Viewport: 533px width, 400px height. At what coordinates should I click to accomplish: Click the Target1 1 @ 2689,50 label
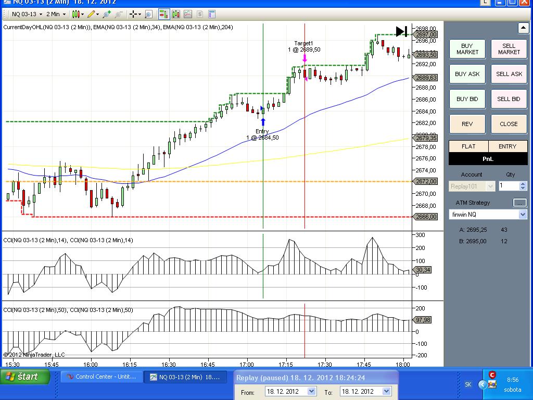[304, 46]
